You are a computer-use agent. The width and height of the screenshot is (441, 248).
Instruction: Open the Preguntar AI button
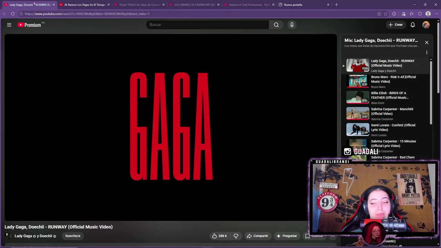[286, 236]
